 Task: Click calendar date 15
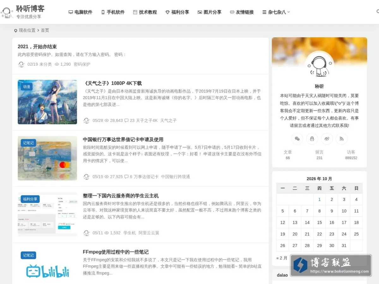coord(319,222)
